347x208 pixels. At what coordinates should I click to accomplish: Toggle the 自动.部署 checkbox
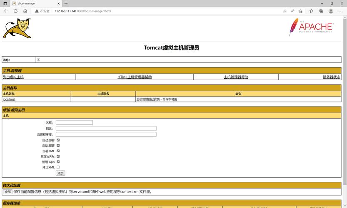(58, 140)
